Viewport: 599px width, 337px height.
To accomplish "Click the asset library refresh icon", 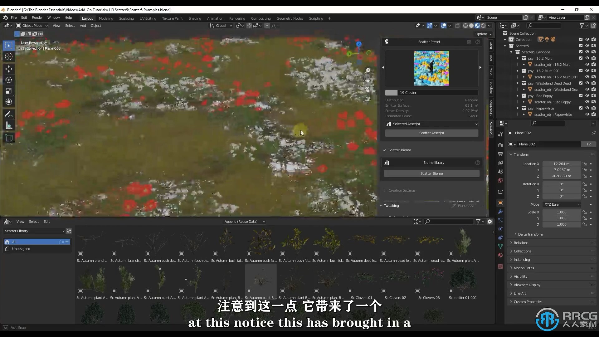I will (x=69, y=230).
